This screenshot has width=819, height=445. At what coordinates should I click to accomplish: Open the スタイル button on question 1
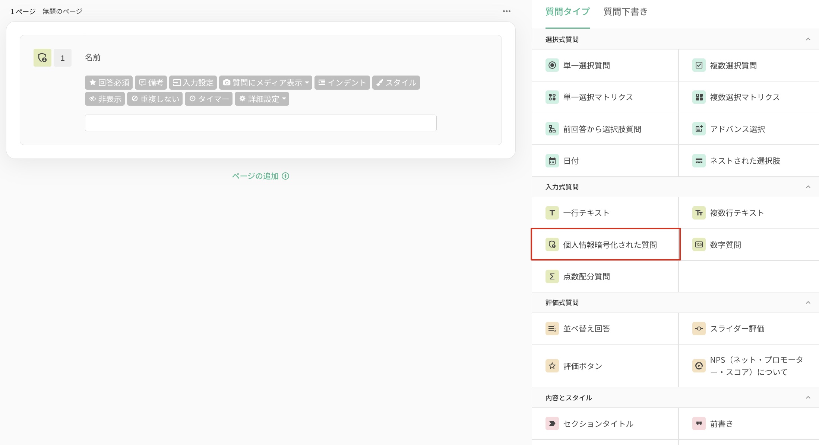[396, 83]
